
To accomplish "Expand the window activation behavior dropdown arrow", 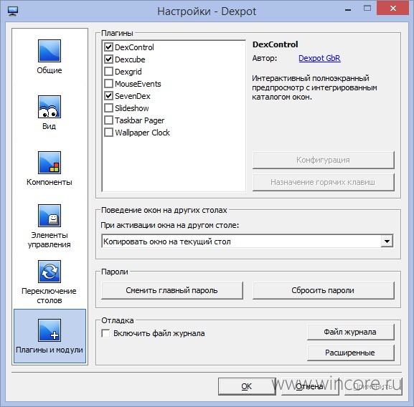I will click(x=387, y=241).
